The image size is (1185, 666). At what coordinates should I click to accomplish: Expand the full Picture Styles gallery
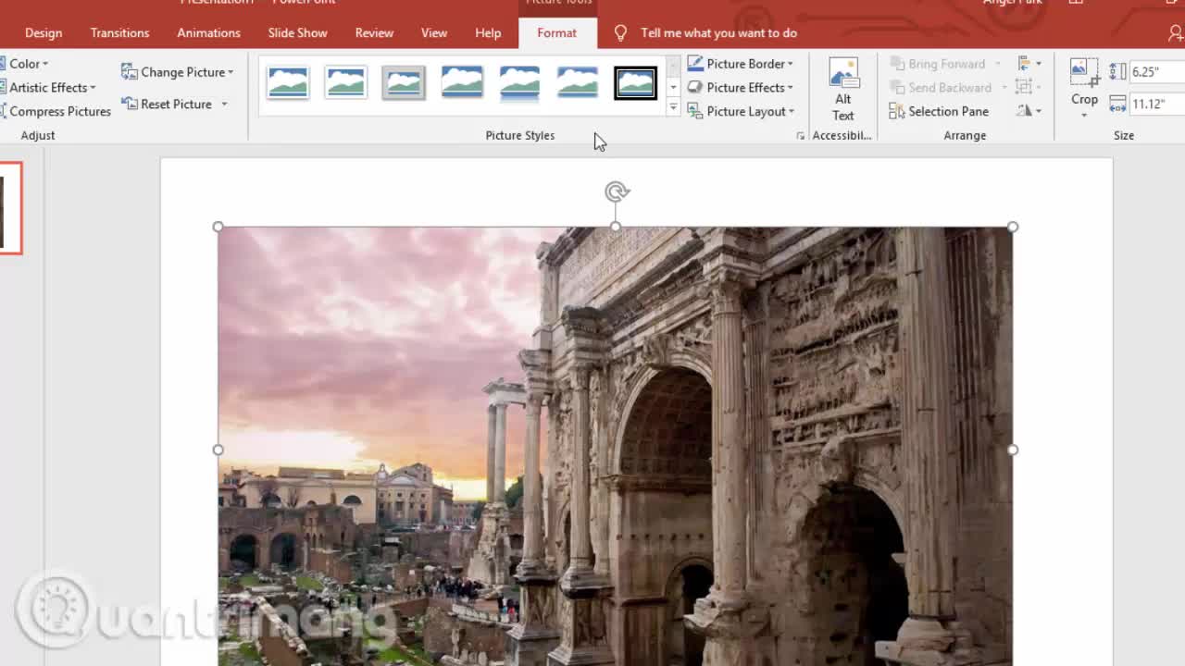[673, 108]
